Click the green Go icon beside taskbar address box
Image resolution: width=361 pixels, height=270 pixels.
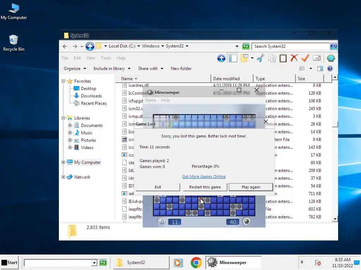(x=103, y=262)
